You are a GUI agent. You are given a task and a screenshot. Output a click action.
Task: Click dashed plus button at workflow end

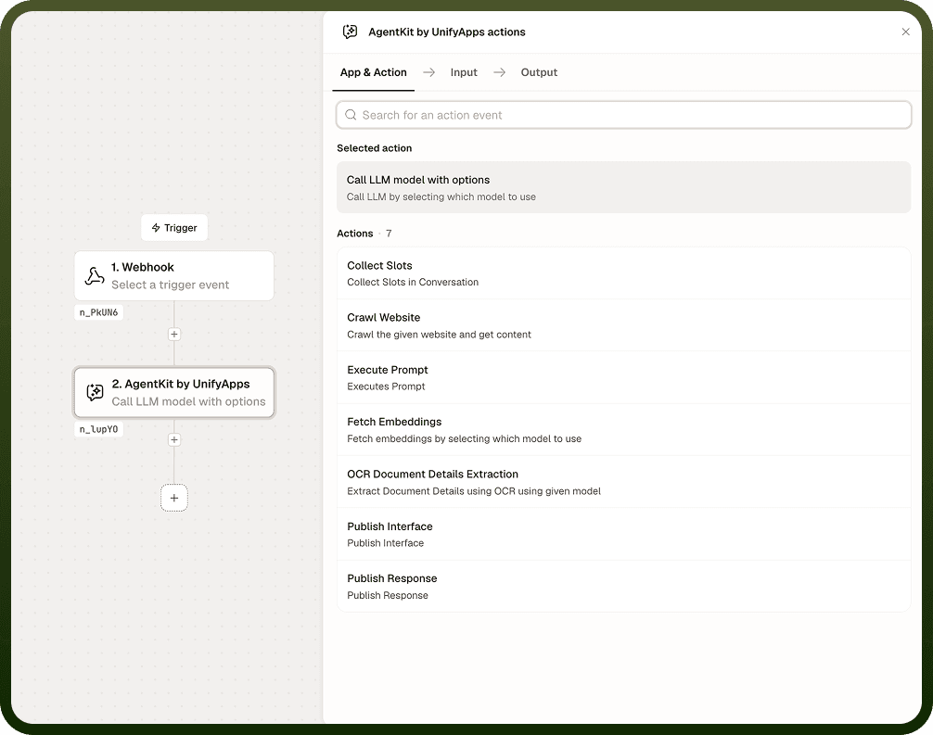[173, 498]
